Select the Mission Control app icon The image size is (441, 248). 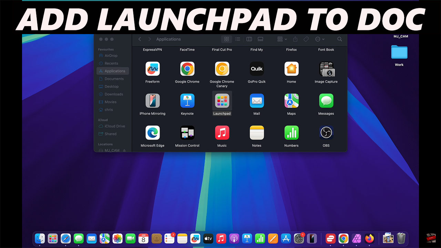tap(187, 133)
